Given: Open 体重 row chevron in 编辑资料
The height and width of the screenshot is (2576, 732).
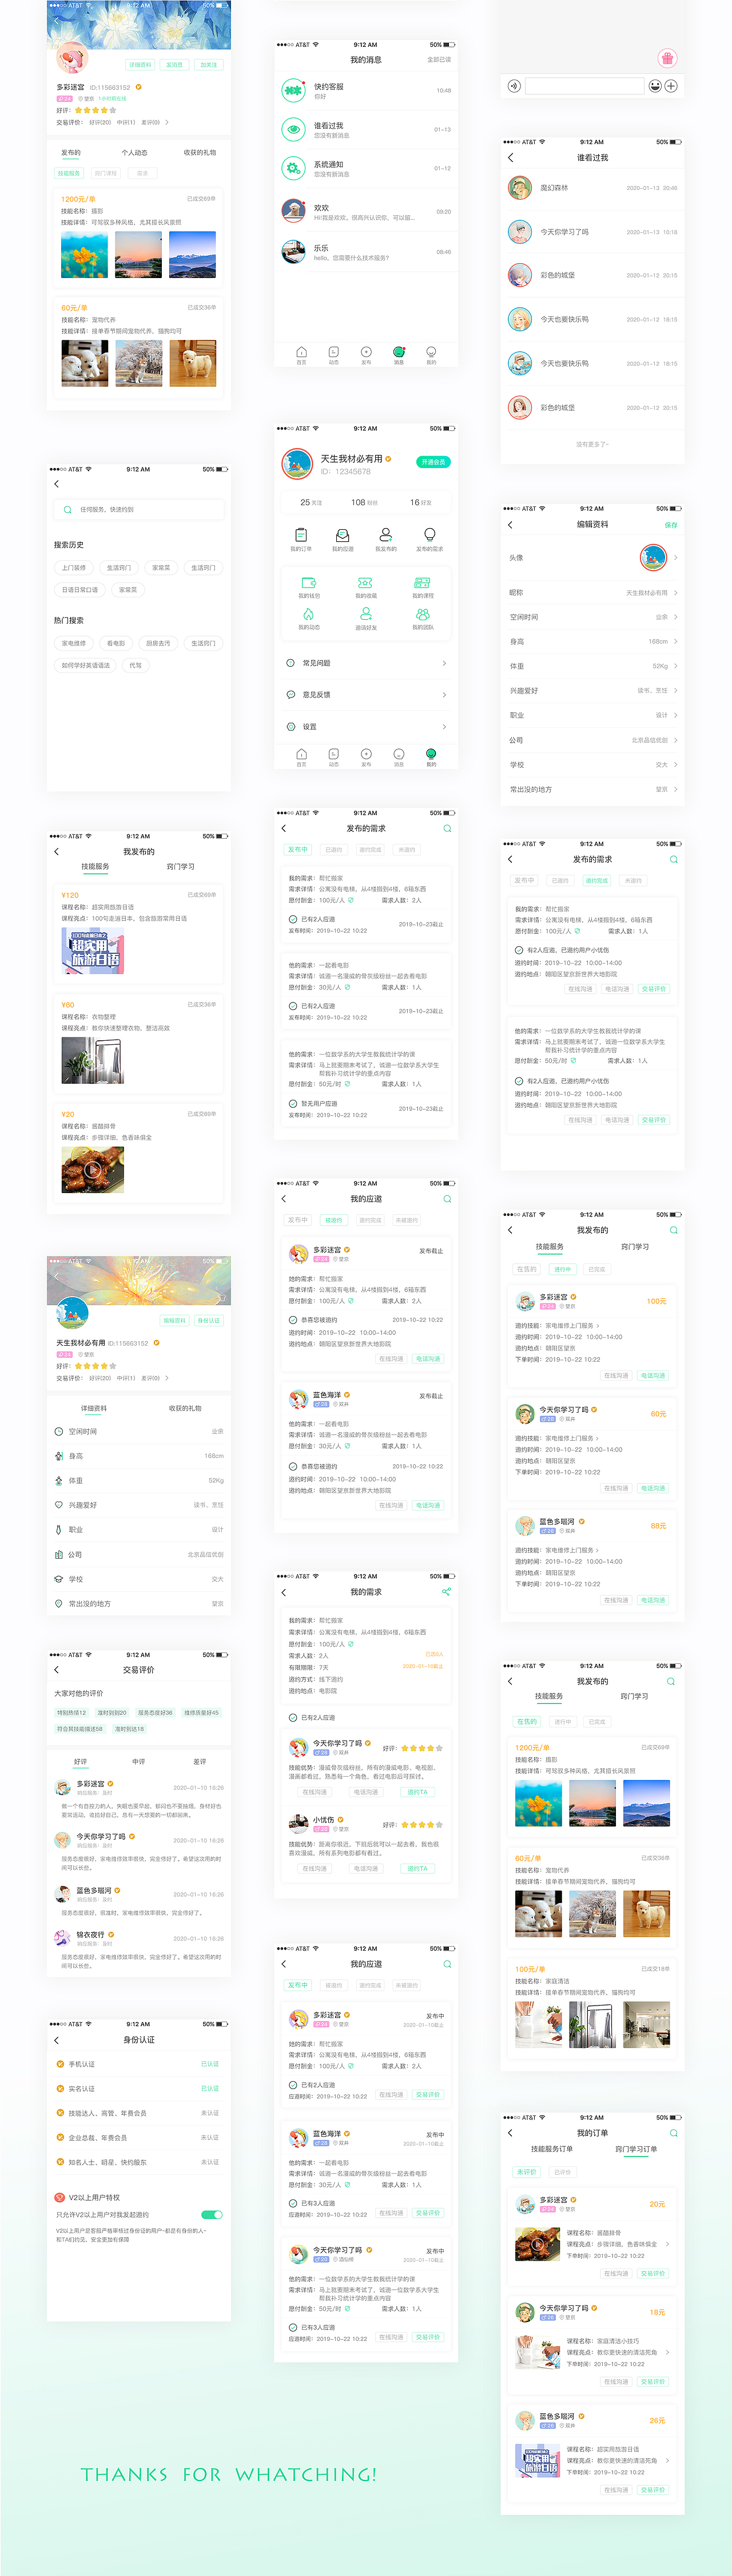Looking at the screenshot, I should 676,666.
